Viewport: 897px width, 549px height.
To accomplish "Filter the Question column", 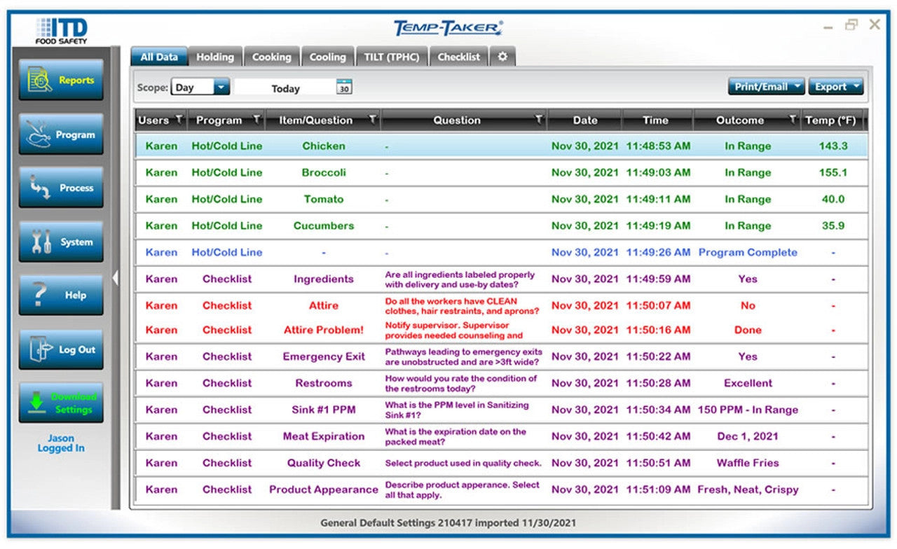I will point(539,119).
